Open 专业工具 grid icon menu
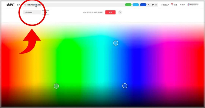This screenshot has width=205, height=108. (161, 5)
